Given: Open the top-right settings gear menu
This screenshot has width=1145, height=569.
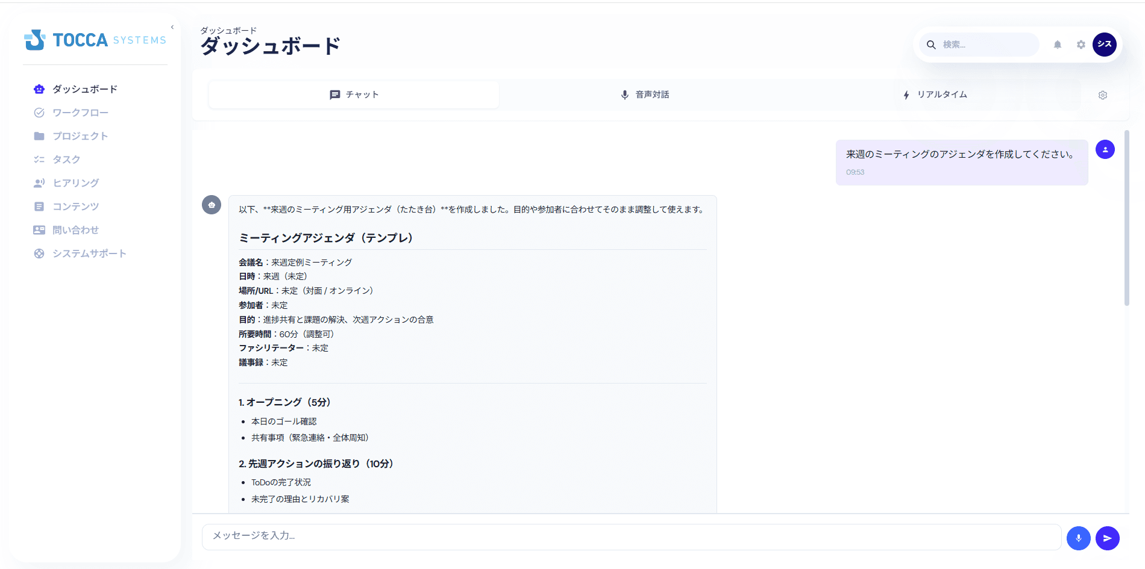Looking at the screenshot, I should 1081,45.
